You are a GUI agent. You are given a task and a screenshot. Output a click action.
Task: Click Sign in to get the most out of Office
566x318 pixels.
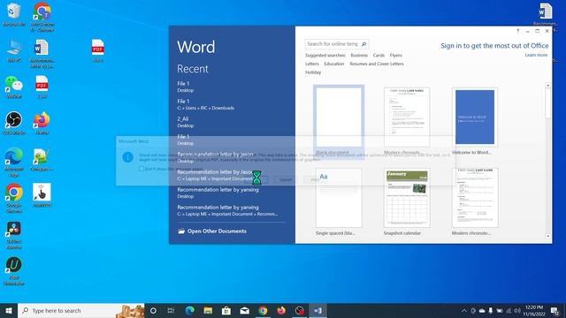(494, 46)
